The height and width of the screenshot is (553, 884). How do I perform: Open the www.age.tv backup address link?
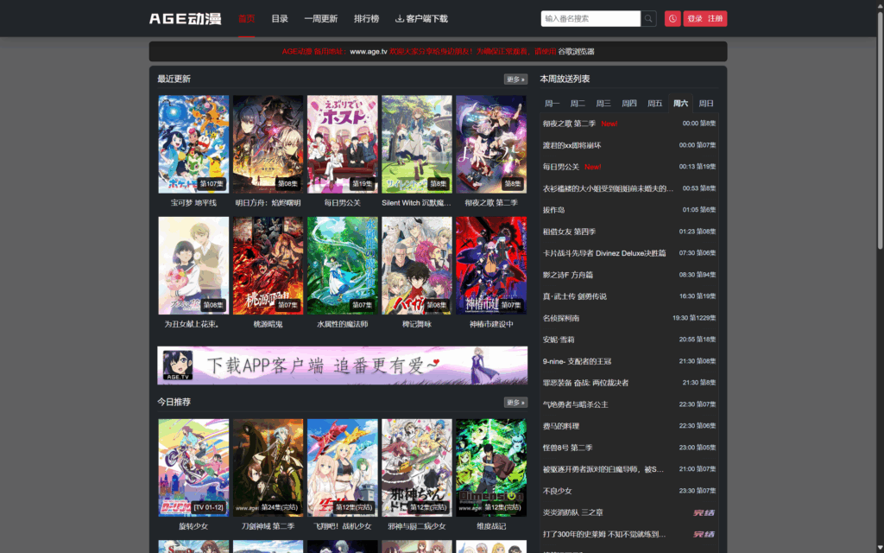pos(369,51)
